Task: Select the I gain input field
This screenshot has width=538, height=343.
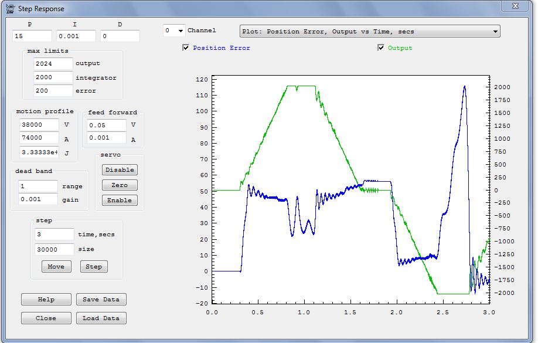Action: (76, 36)
